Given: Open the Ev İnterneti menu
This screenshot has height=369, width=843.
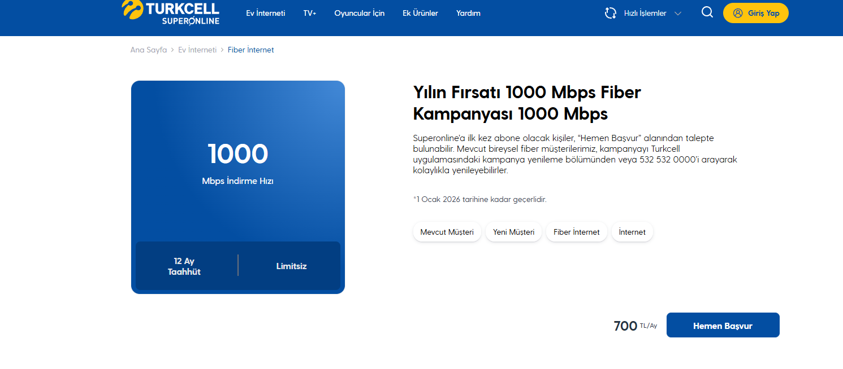Looking at the screenshot, I should click(x=266, y=13).
